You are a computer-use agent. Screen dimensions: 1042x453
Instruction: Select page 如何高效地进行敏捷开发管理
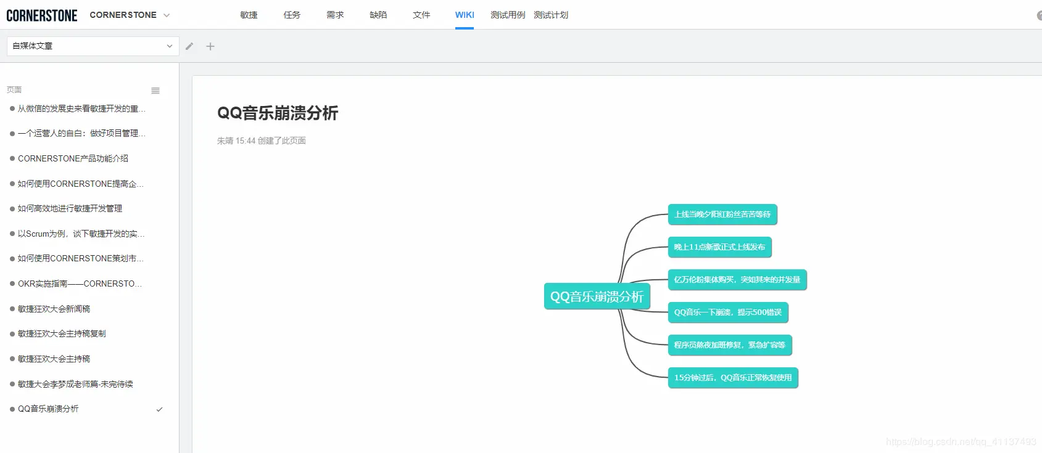click(70, 208)
